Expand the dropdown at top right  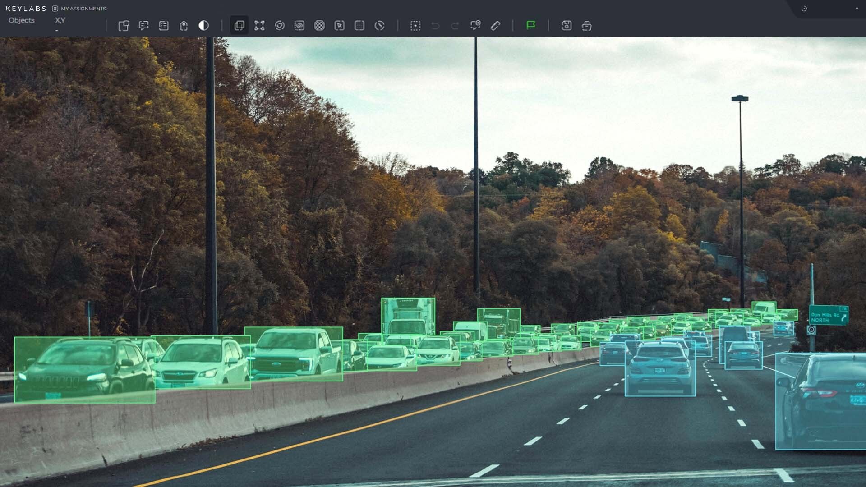tap(856, 8)
